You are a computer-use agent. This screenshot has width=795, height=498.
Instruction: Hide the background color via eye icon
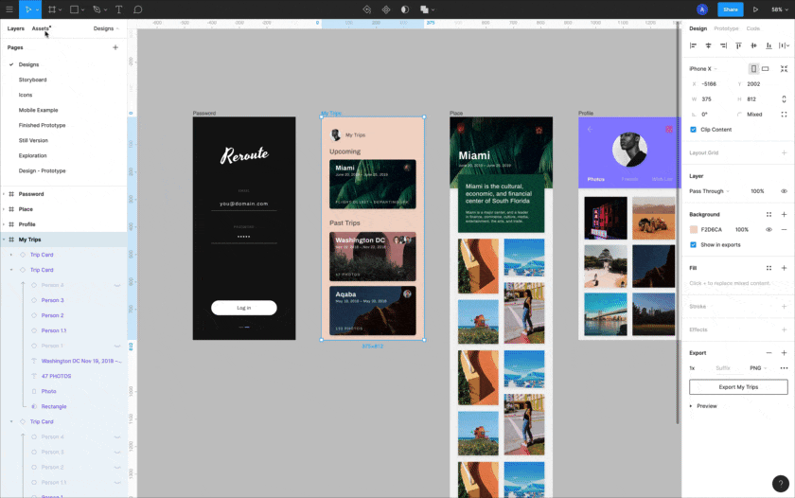coord(768,229)
